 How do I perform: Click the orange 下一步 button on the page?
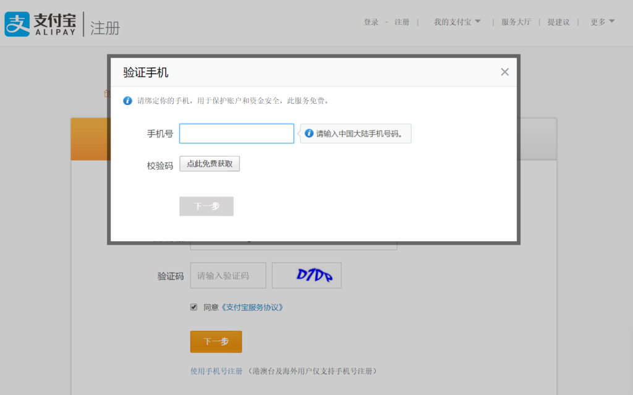pyautogui.click(x=216, y=342)
